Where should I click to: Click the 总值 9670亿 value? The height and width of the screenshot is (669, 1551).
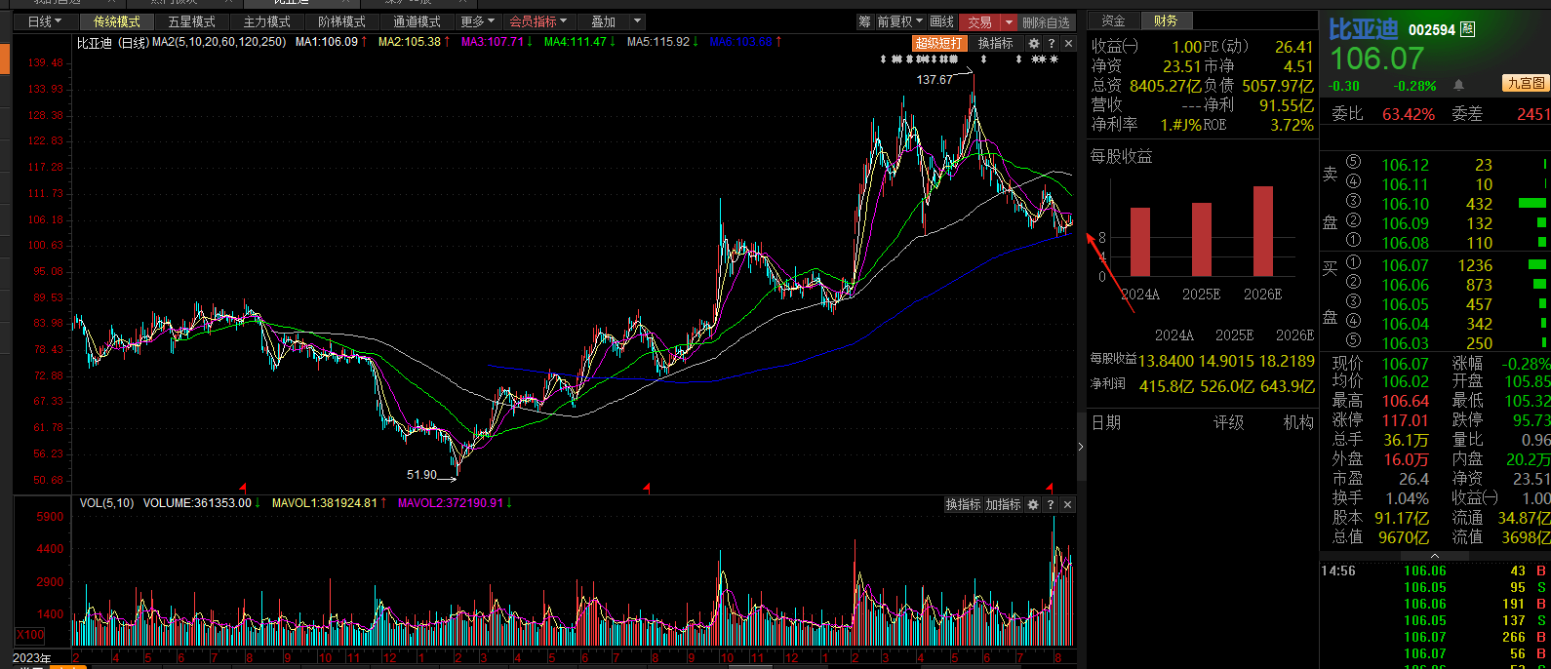1403,536
